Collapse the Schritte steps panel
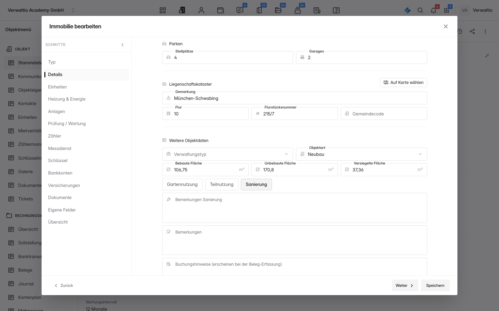Screen dimensions: 499x311 pyautogui.click(x=123, y=45)
